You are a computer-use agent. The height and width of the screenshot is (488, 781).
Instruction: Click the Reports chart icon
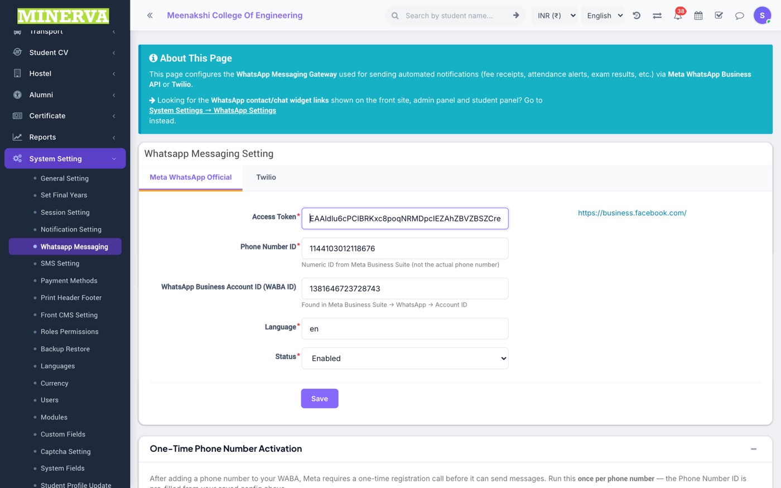coord(17,137)
